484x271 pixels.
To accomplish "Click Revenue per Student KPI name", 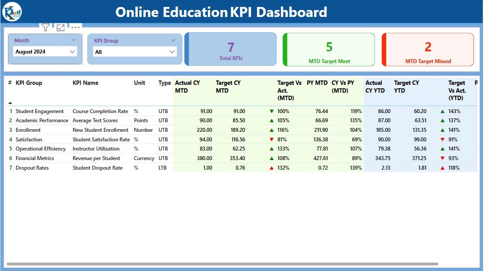I will pyautogui.click(x=96, y=158).
